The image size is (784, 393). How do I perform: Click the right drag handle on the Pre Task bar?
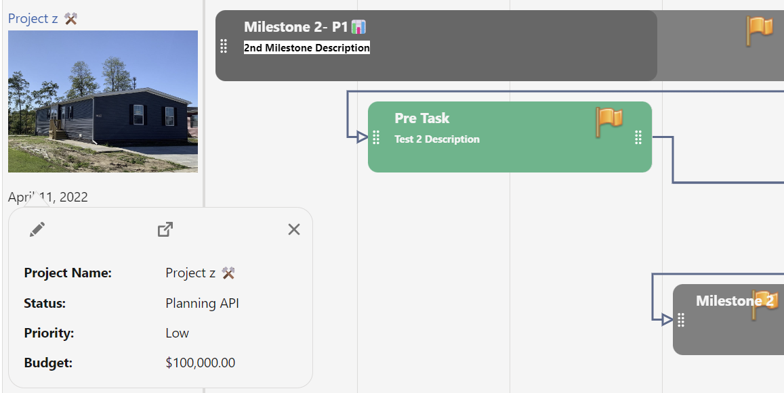point(638,137)
